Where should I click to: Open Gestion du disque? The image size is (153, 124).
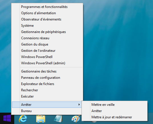click(47, 44)
